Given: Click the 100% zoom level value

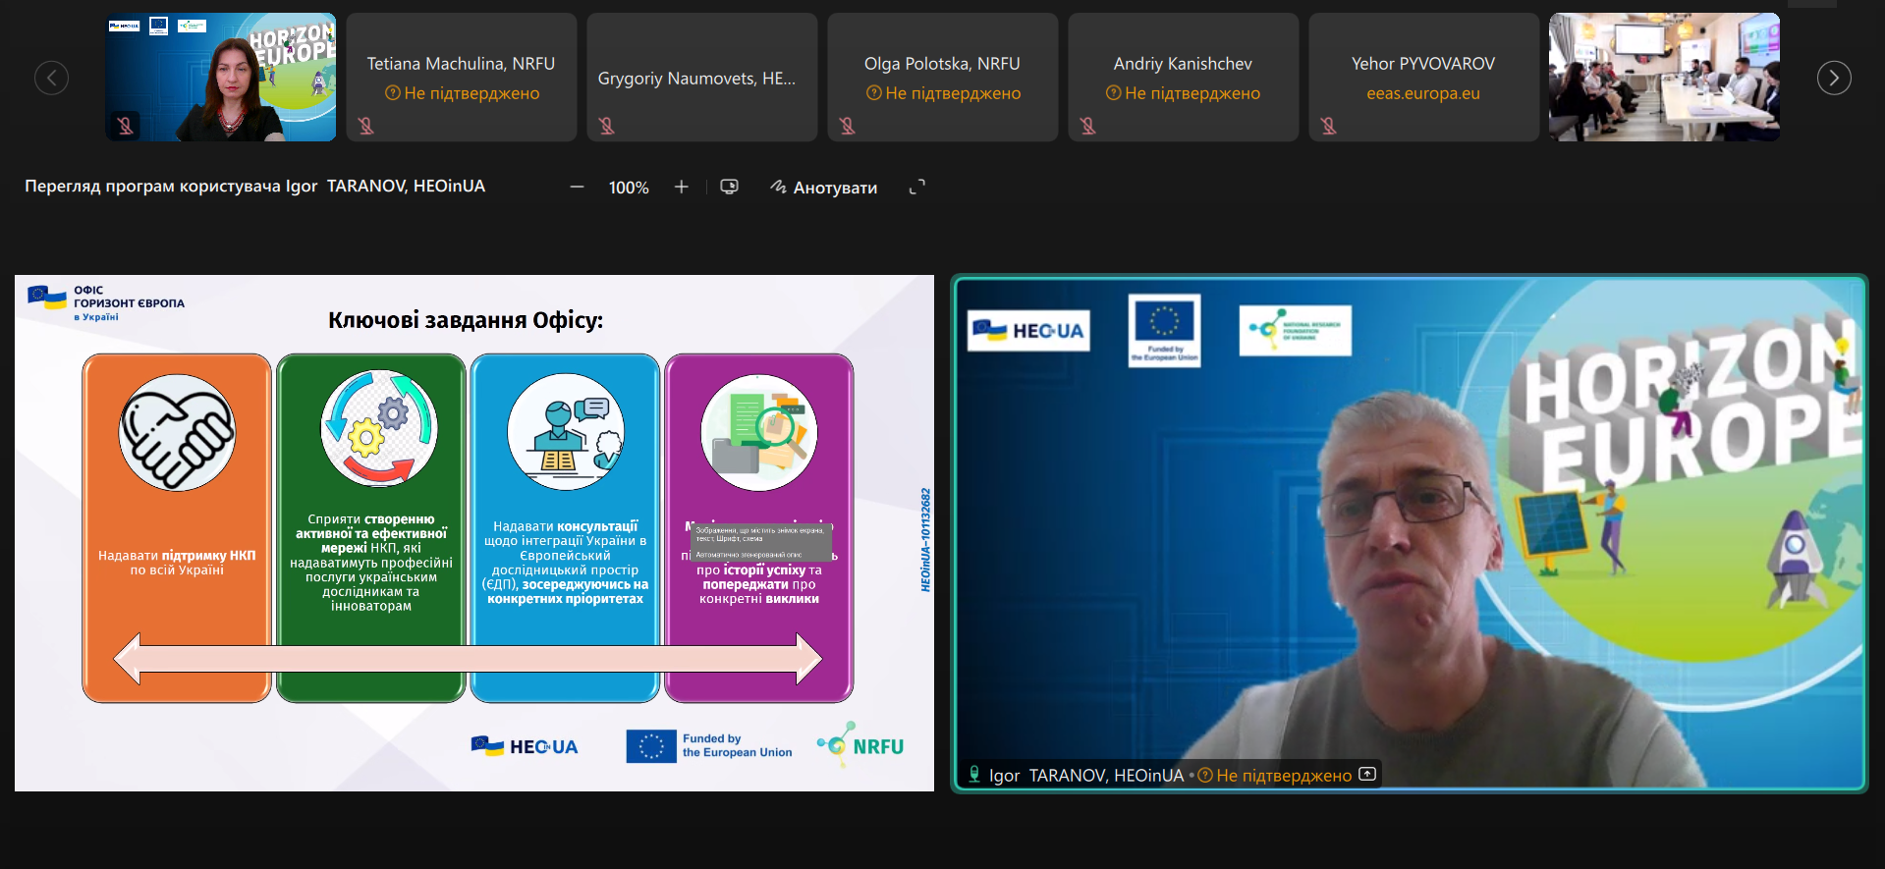Looking at the screenshot, I should 629,188.
